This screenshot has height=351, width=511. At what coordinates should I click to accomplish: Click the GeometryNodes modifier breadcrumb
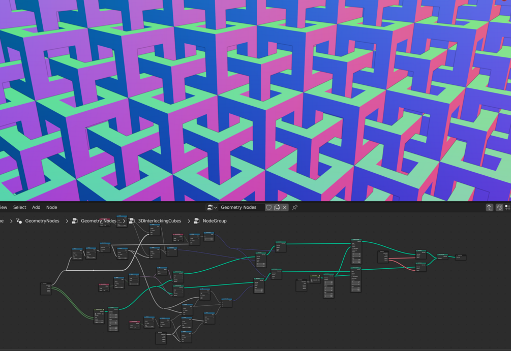pyautogui.click(x=42, y=221)
